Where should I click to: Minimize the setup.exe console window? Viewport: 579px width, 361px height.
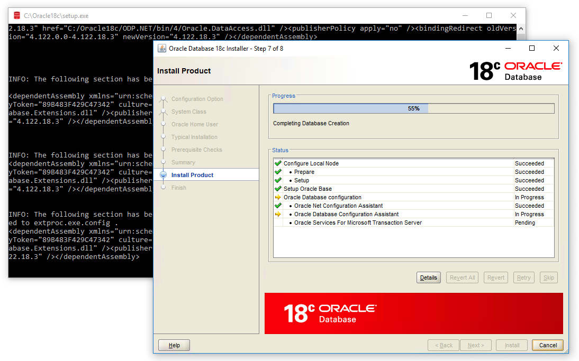point(465,15)
